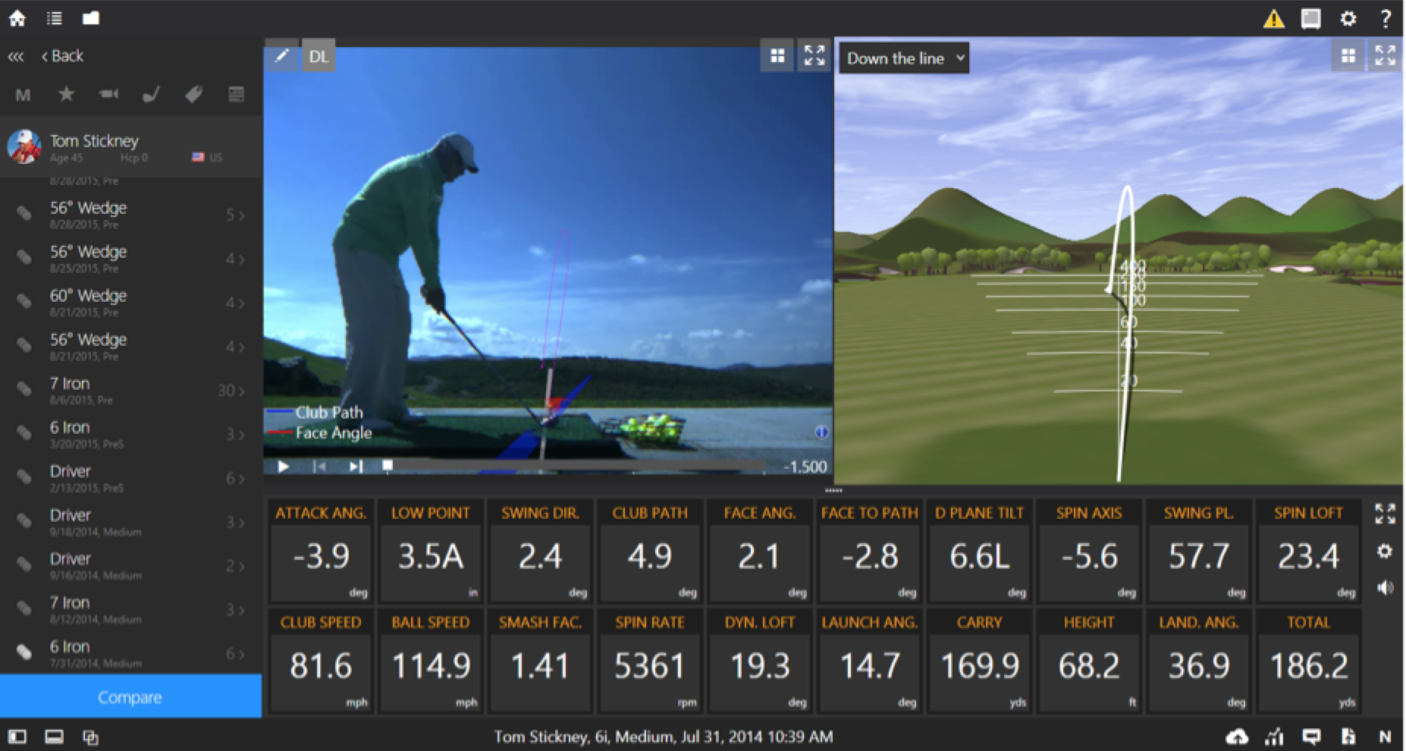Select the favorites star filter tab
1406x751 pixels.
[x=66, y=94]
